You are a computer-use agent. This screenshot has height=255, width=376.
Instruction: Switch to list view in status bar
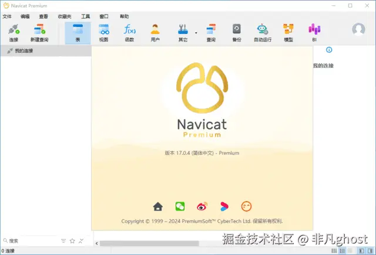tap(342, 251)
